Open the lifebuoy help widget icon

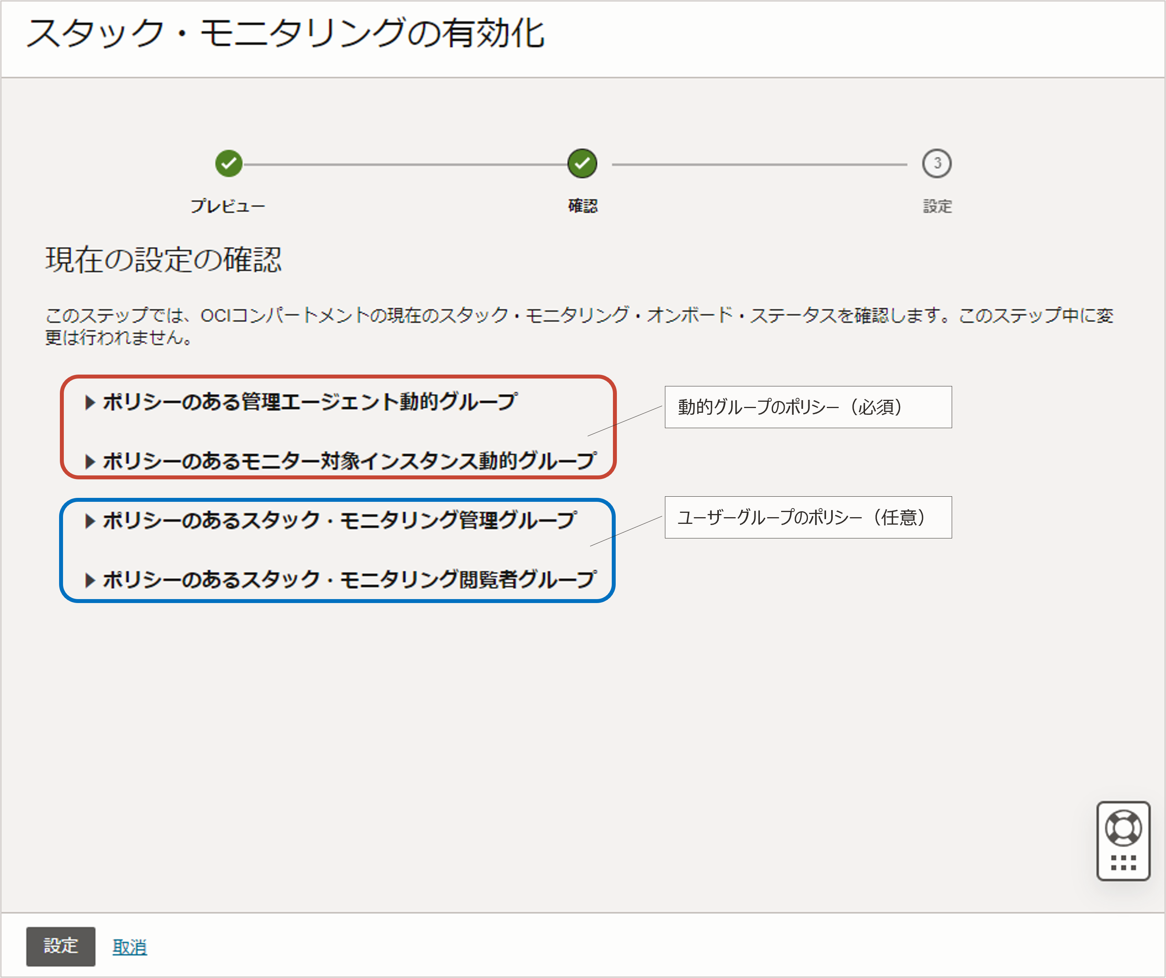pyautogui.click(x=1123, y=828)
